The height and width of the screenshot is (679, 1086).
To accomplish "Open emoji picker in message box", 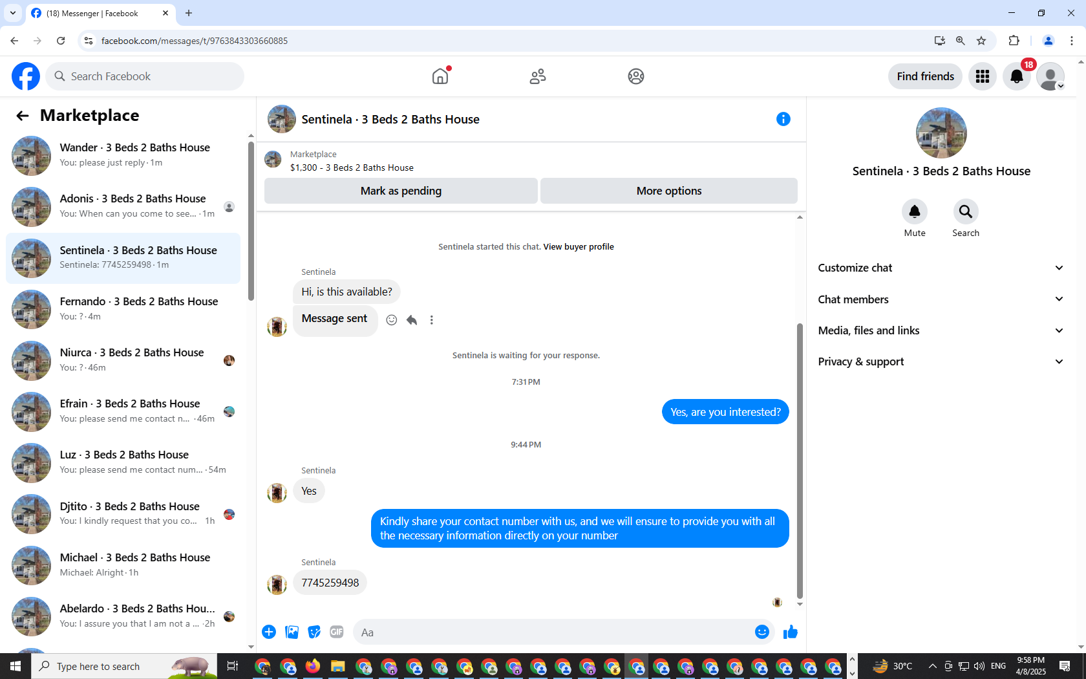I will tap(762, 632).
